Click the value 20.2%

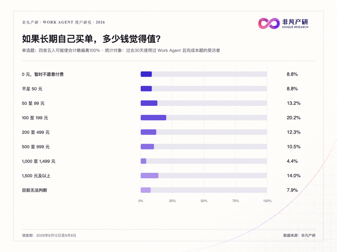click(x=294, y=118)
